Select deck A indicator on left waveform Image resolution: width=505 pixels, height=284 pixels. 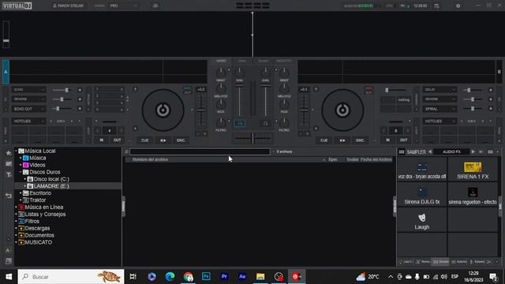(6, 72)
